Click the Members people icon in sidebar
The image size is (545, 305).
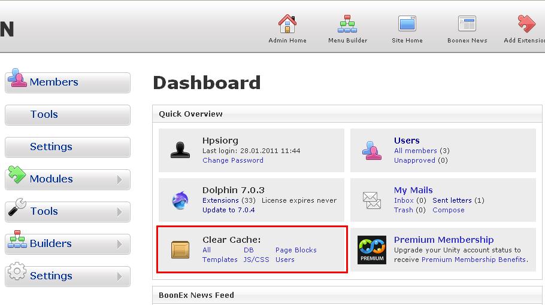click(17, 78)
